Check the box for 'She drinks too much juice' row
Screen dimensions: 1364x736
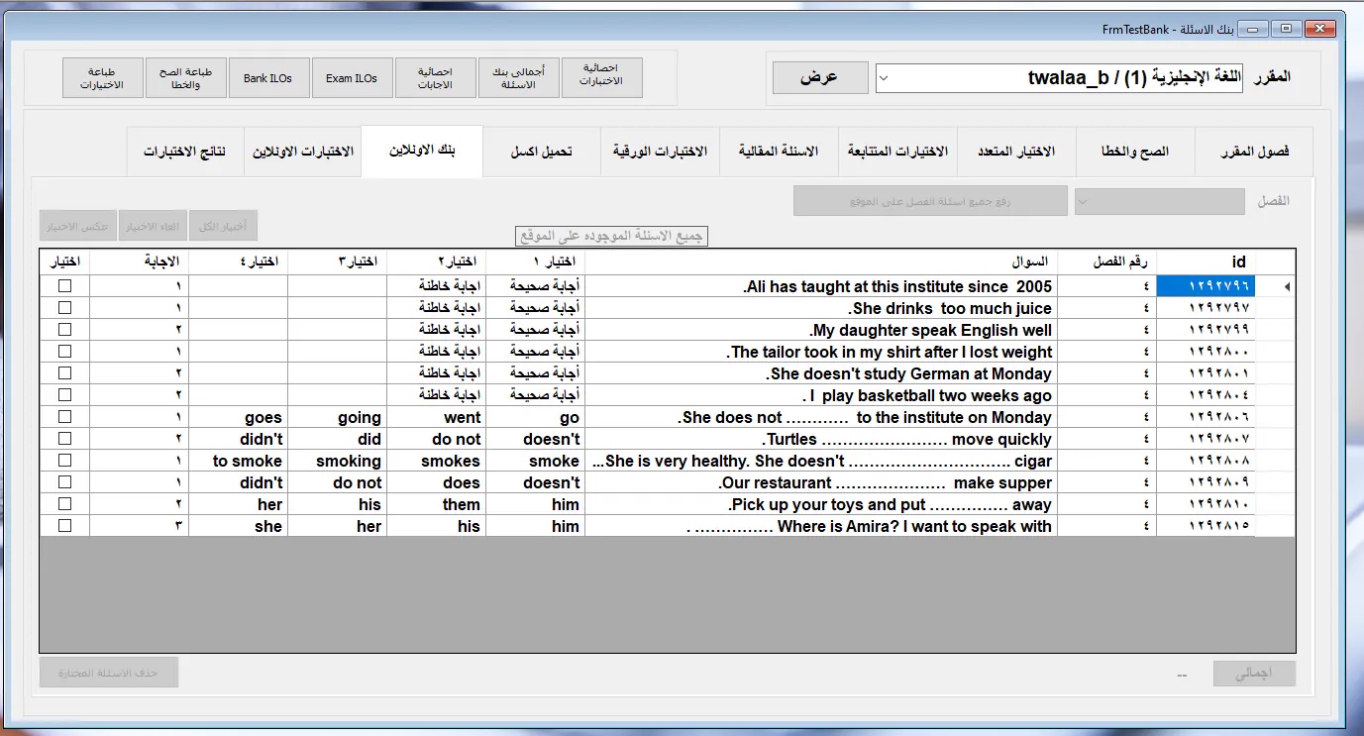coord(65,308)
